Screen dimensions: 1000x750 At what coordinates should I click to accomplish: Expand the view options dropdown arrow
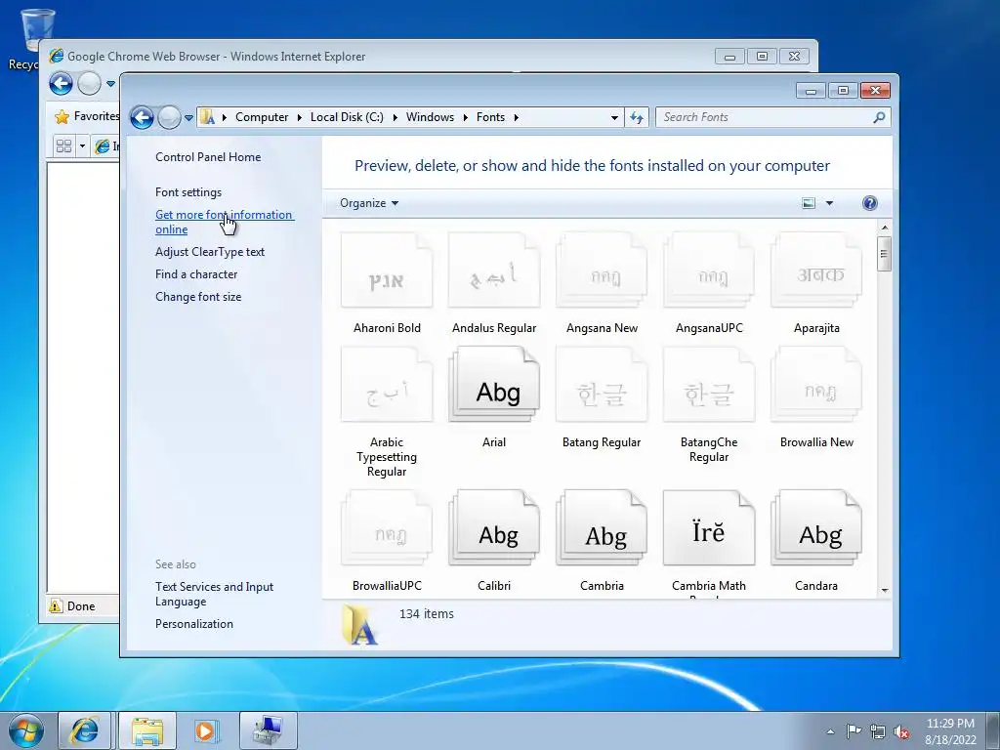click(830, 203)
